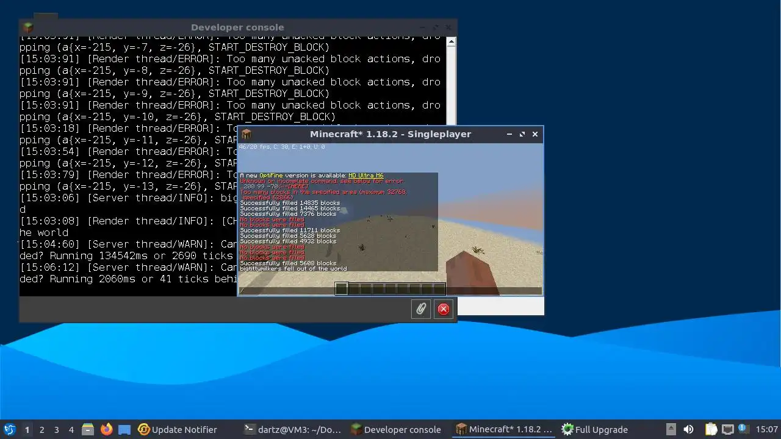Click the removable media eject tray icon
The height and width of the screenshot is (439, 781).
pos(671,429)
